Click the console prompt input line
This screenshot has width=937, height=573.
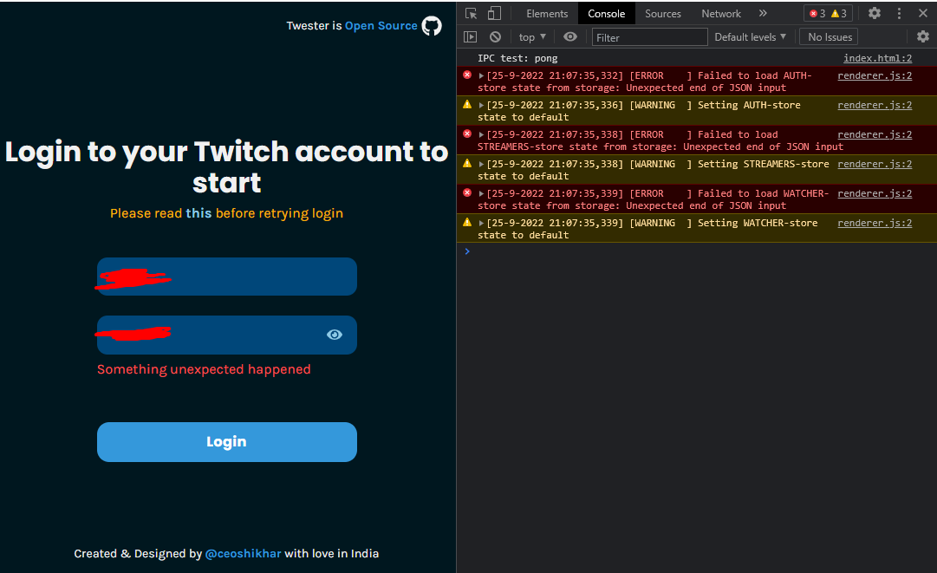(x=697, y=251)
